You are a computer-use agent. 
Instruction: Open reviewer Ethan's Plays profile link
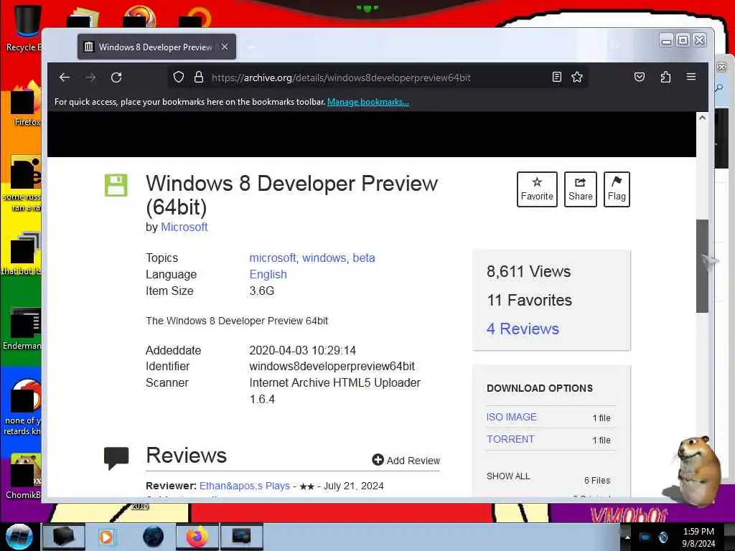[245, 486]
